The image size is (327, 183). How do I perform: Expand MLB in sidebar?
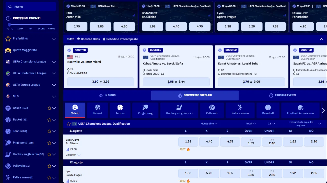(x=54, y=97)
